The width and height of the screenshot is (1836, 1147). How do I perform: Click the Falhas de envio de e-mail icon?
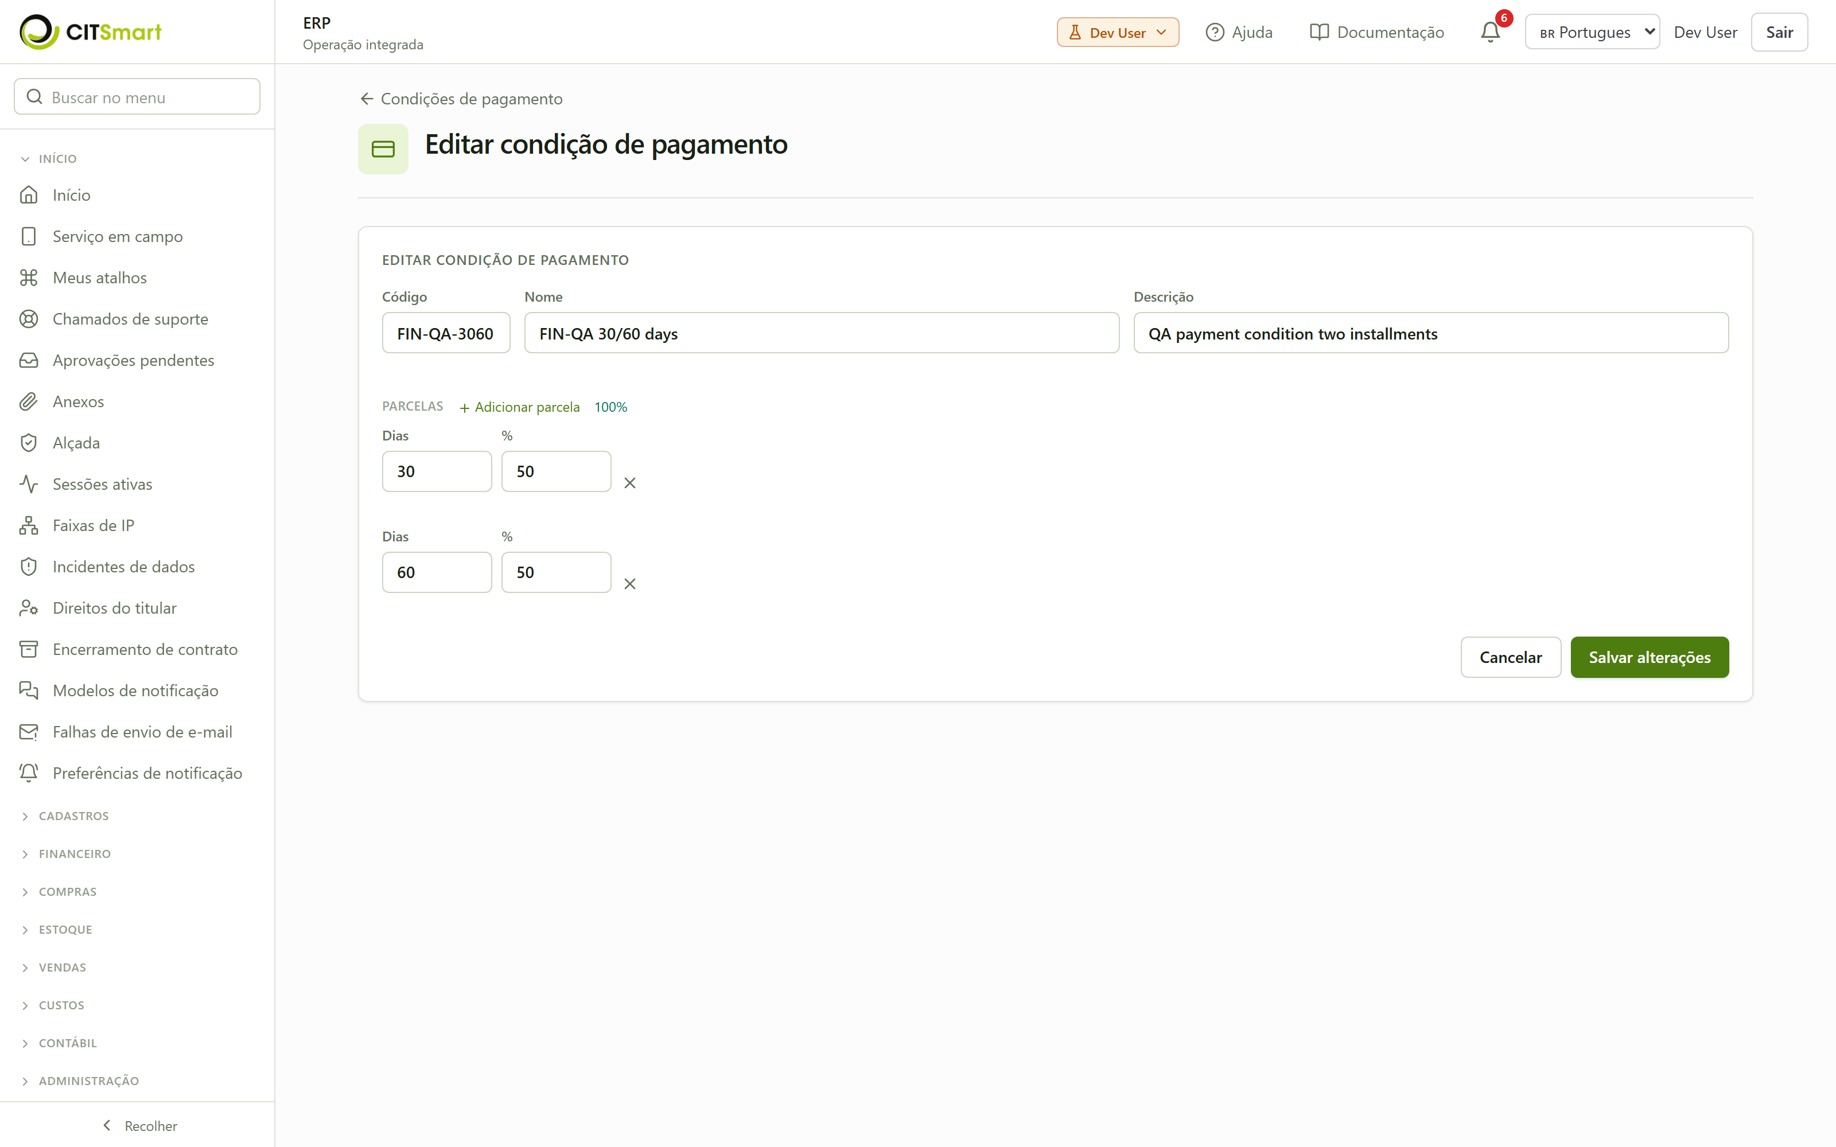pyautogui.click(x=29, y=732)
